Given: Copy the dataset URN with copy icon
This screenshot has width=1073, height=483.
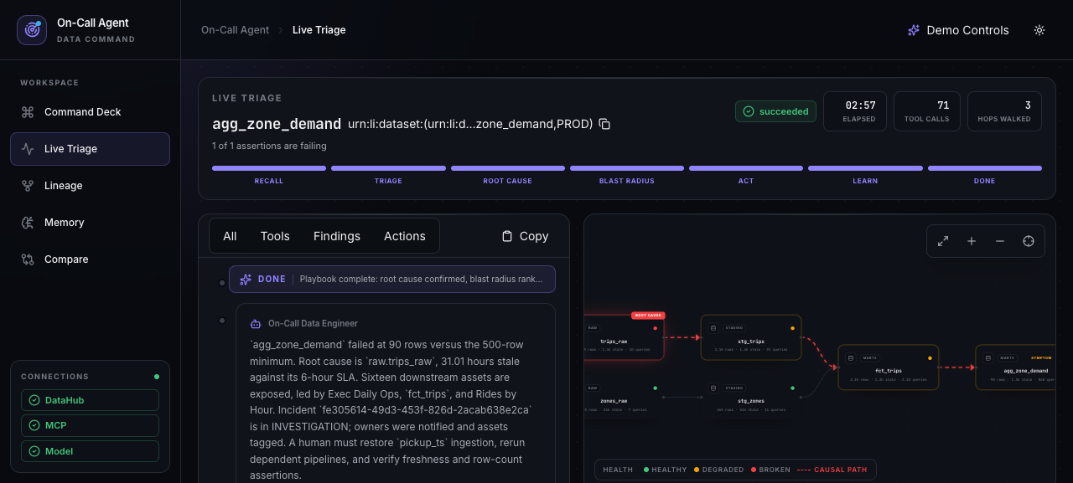Looking at the screenshot, I should 604,124.
